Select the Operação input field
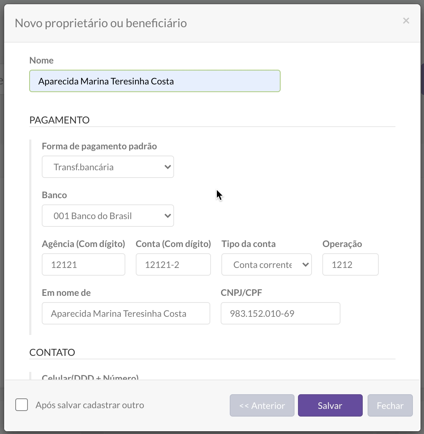This screenshot has width=424, height=434. tap(350, 265)
